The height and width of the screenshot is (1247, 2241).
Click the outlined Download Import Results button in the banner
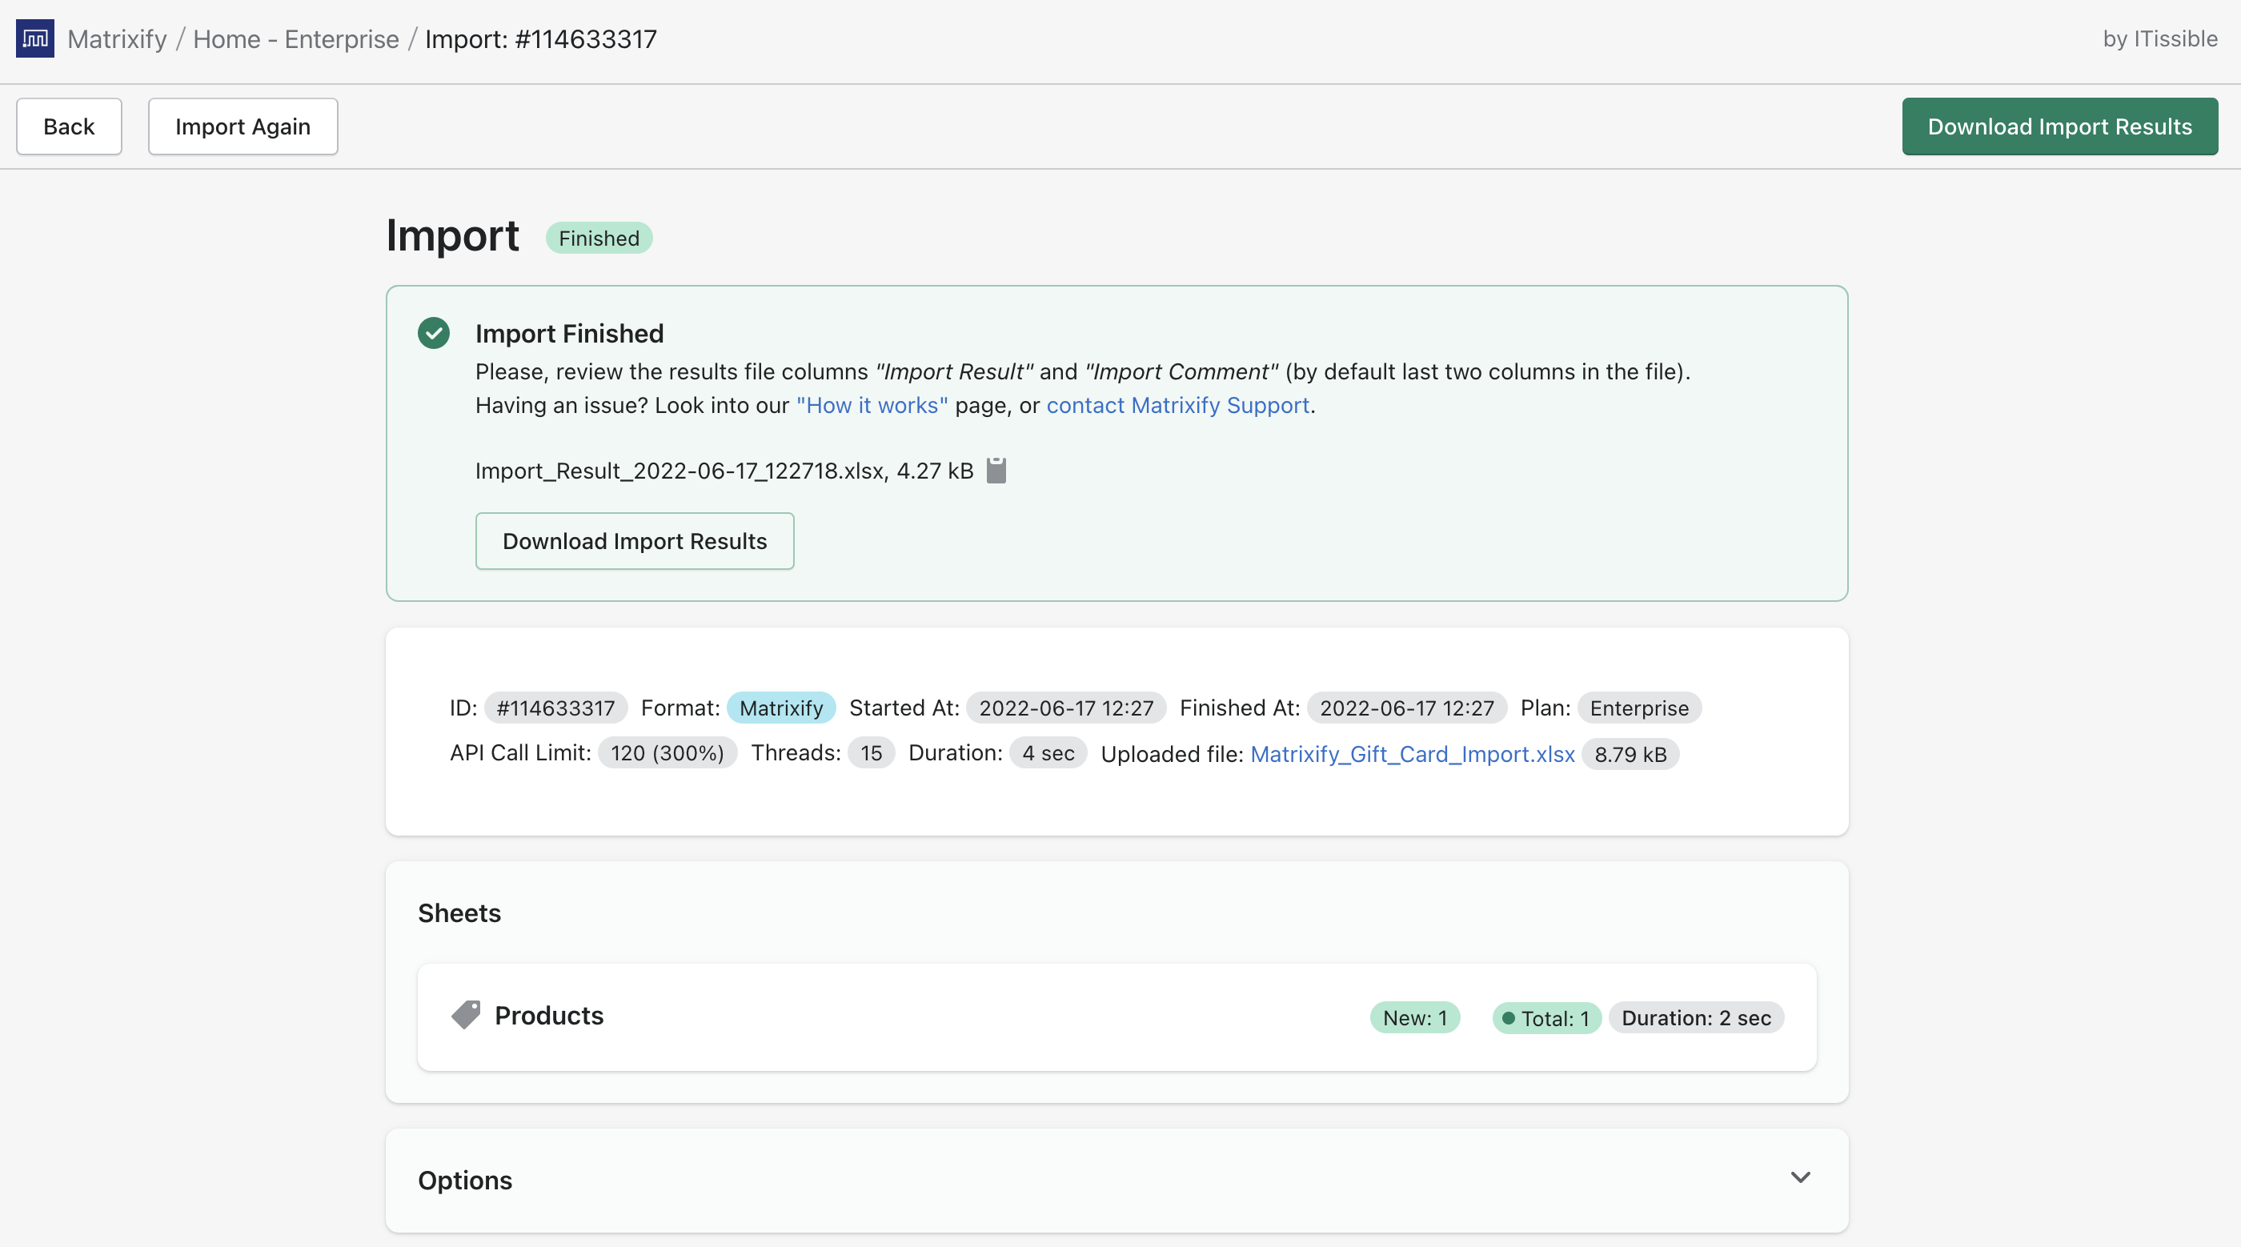tap(634, 541)
